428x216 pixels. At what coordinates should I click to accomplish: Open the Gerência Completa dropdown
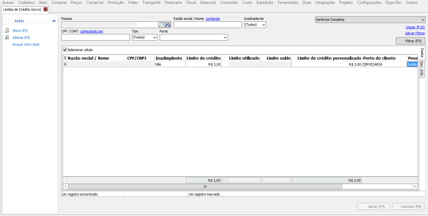(370, 20)
